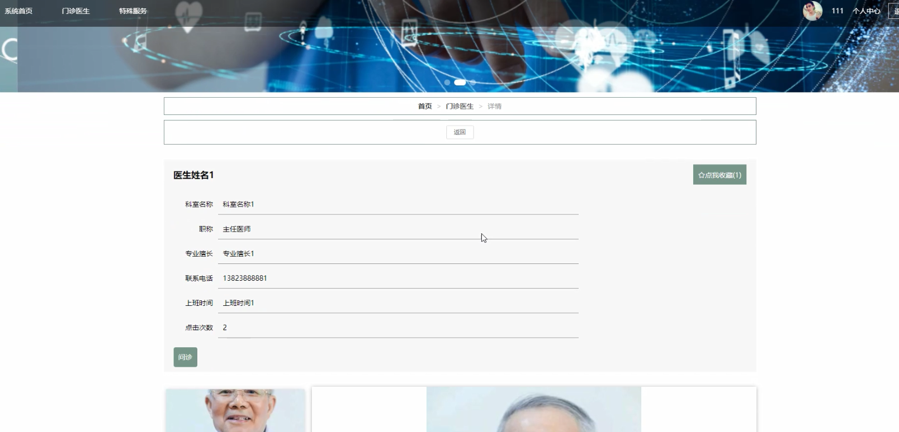Click the user avatar picture

812,11
